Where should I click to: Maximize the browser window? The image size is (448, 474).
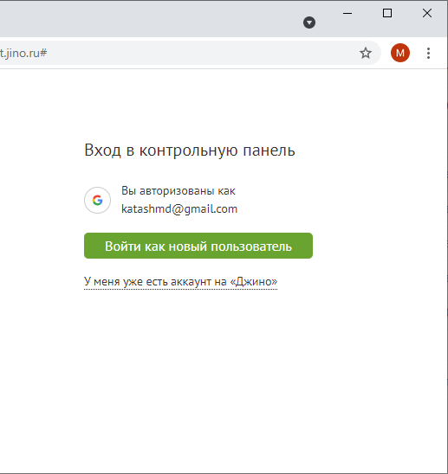387,13
